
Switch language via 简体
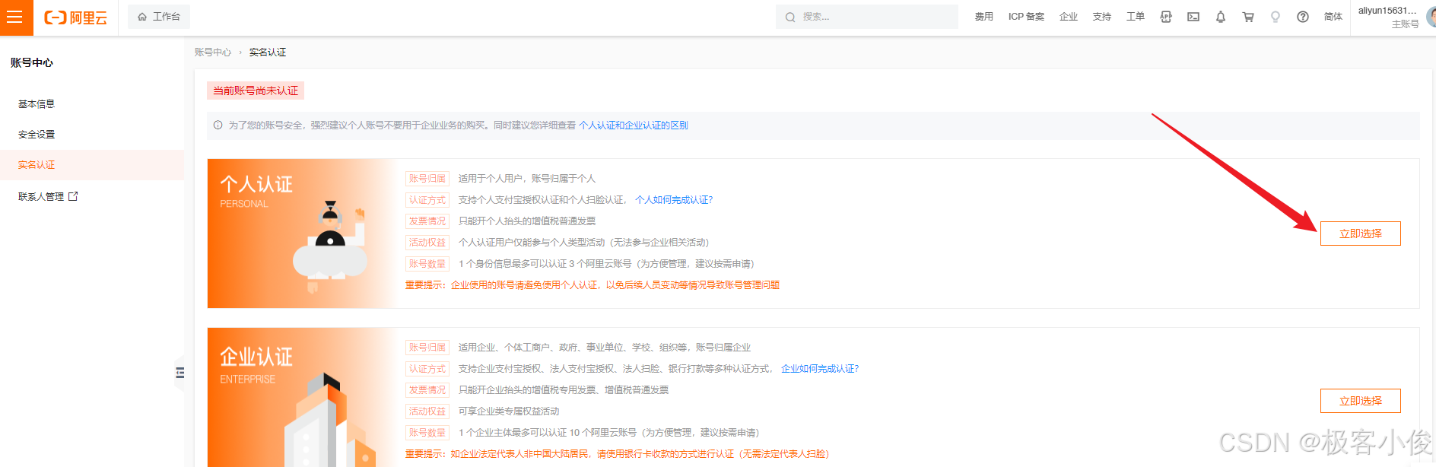1333,17
